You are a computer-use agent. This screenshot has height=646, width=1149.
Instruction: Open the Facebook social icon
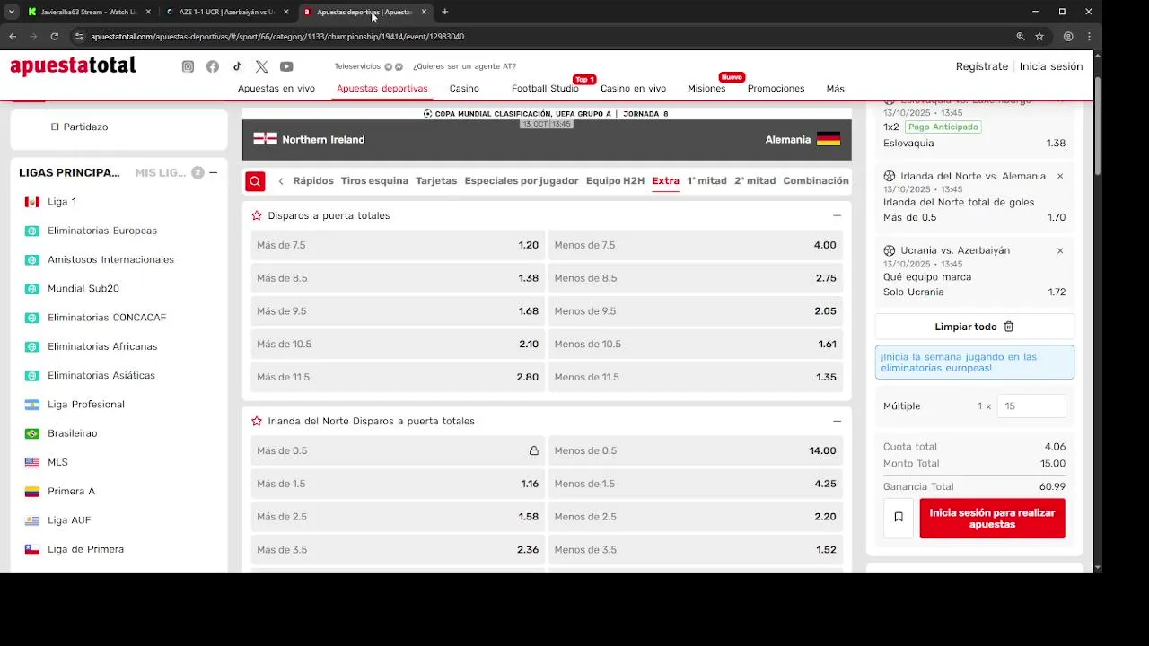point(213,66)
